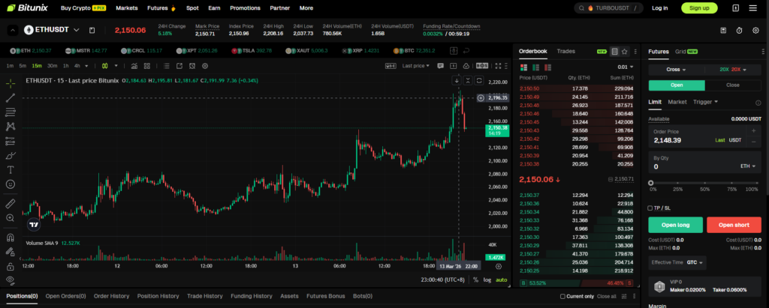Toggle hide all drawings eye icon
The image size is (769, 308).
tap(10, 280)
